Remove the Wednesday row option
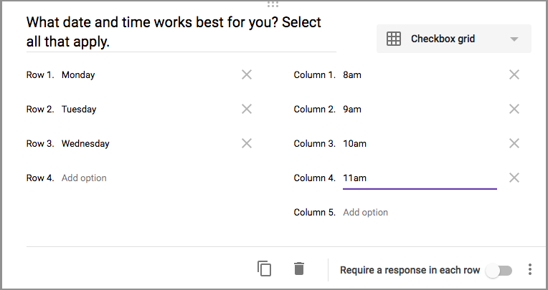This screenshot has height=290, width=548. (247, 143)
